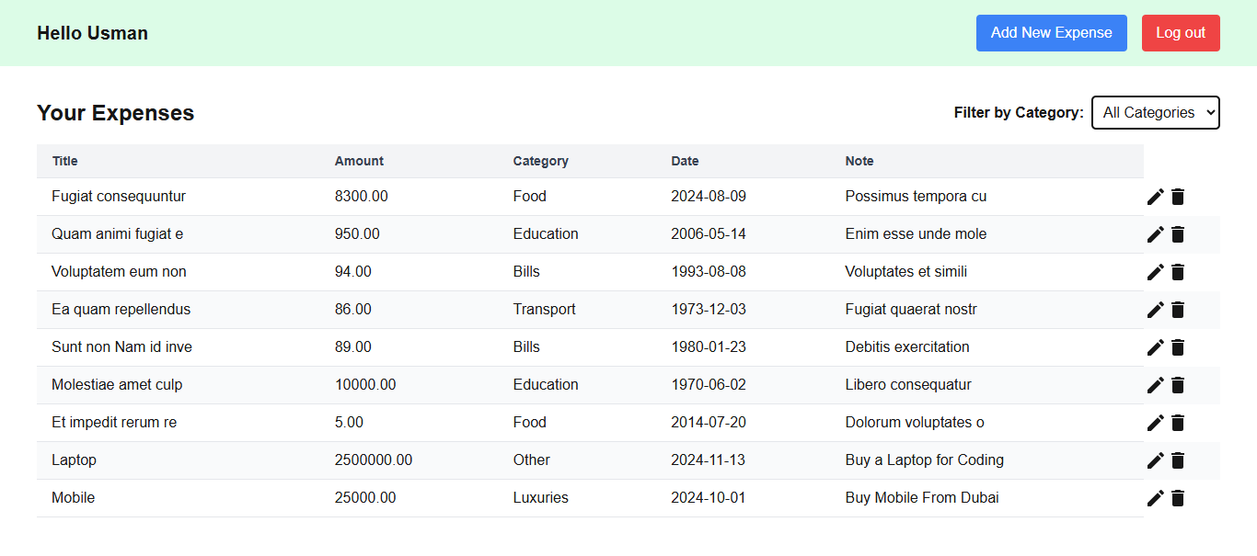The height and width of the screenshot is (556, 1257).
Task: Edit the Mobile expense entry
Action: (1155, 498)
